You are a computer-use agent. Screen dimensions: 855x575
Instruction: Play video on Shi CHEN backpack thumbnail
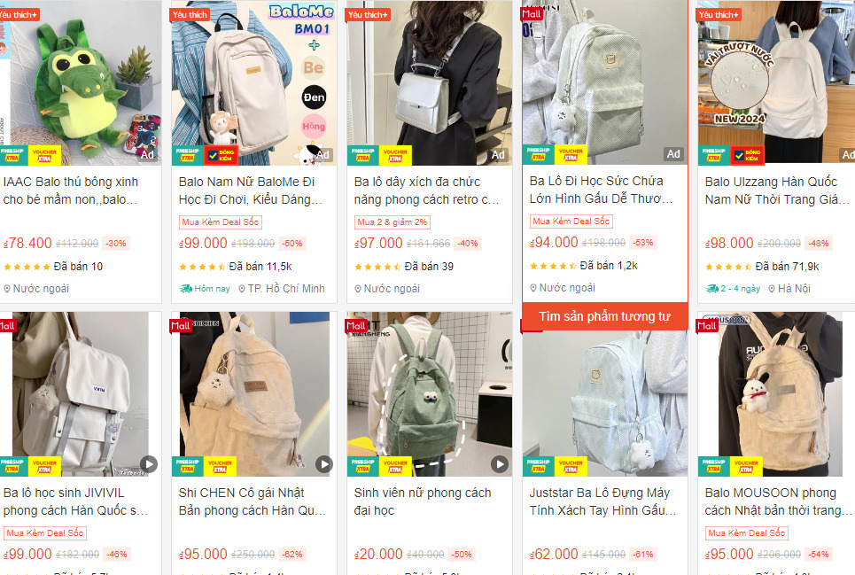click(324, 464)
